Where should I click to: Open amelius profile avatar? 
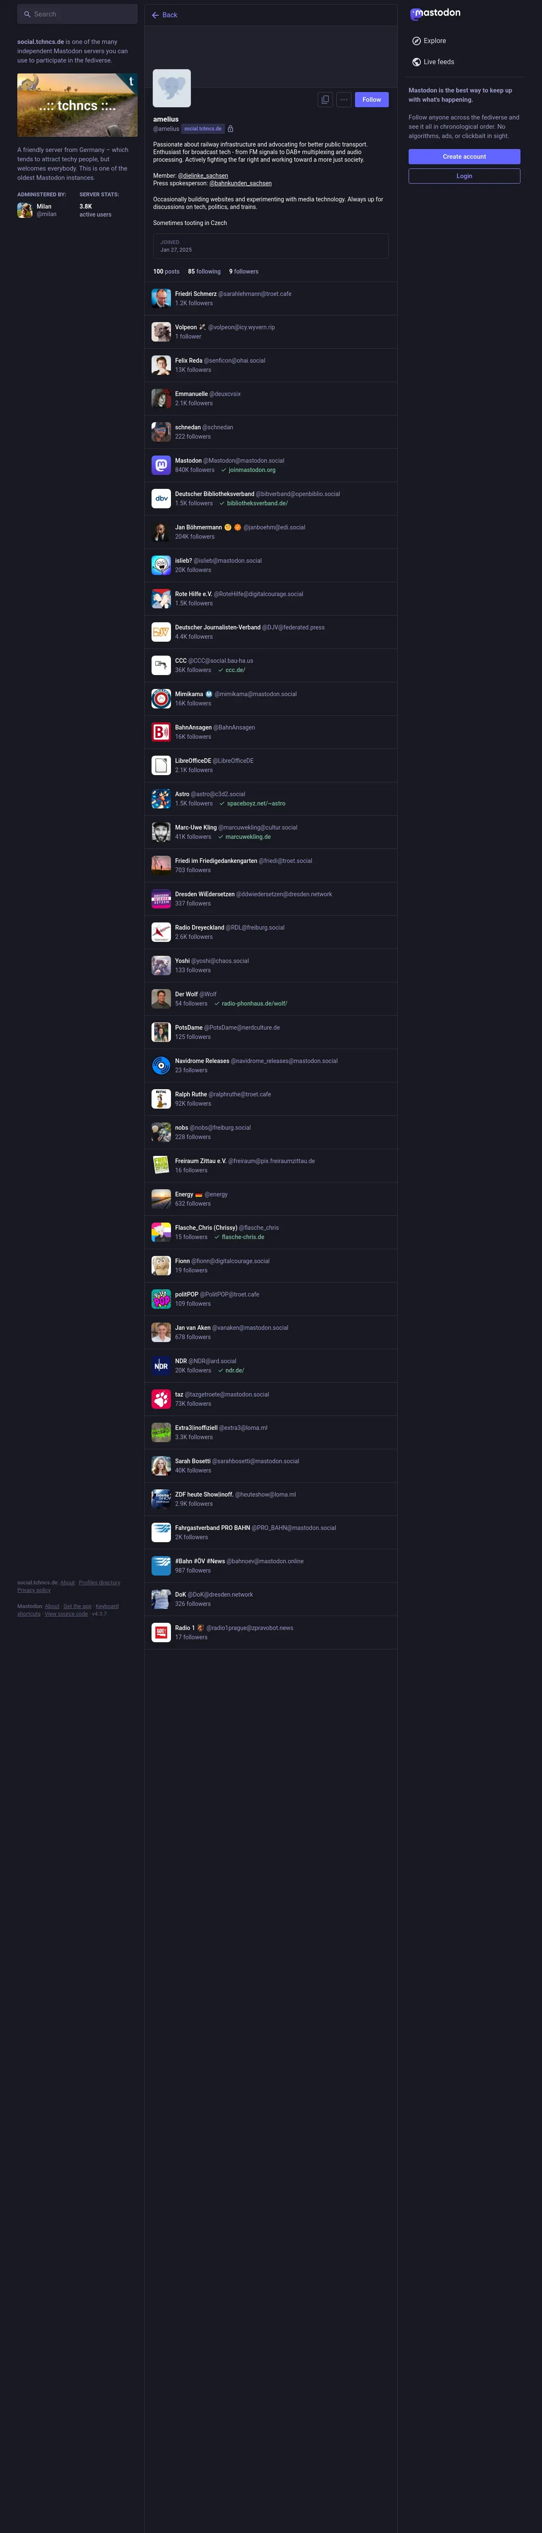[x=172, y=89]
